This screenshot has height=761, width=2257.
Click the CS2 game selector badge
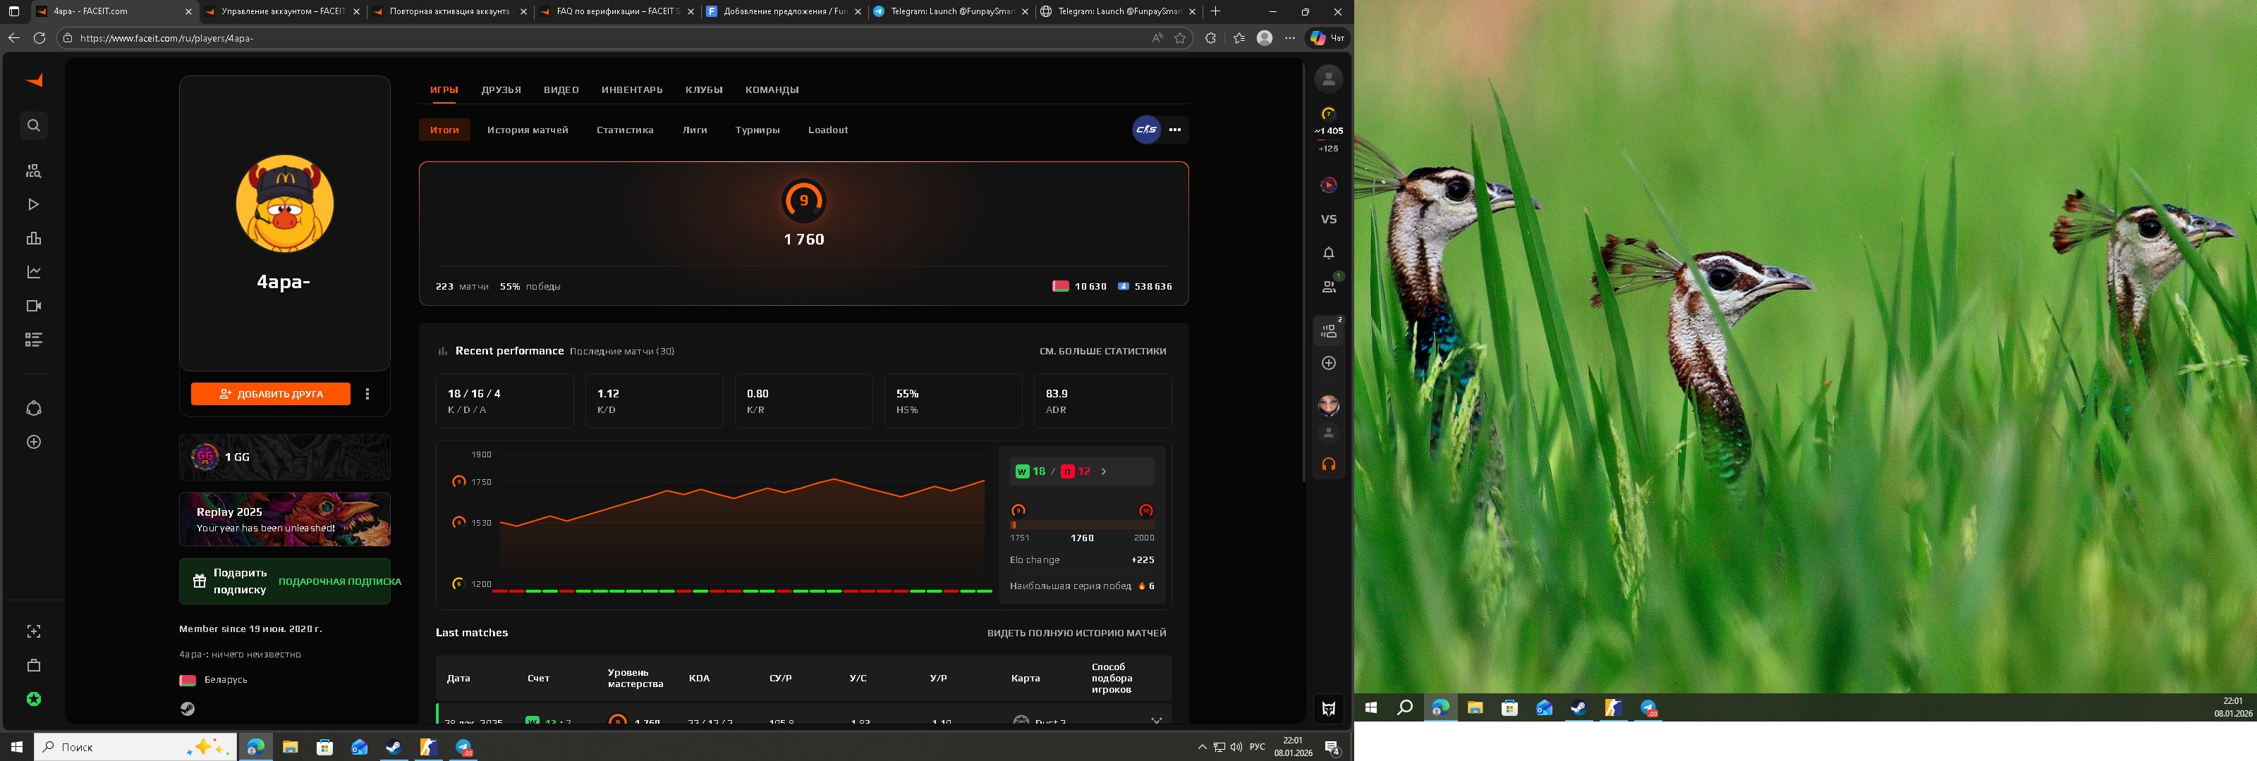click(1146, 130)
